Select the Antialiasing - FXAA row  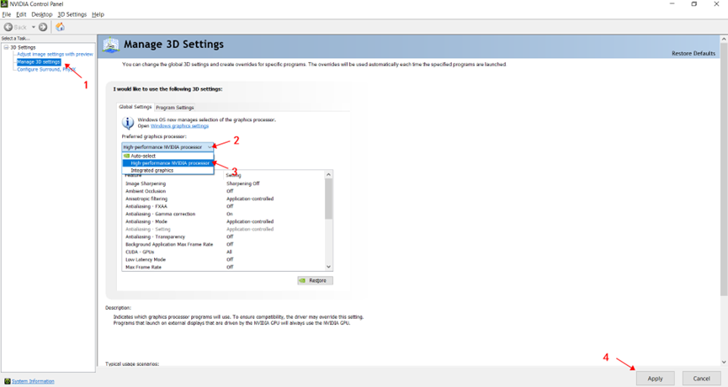coord(223,206)
